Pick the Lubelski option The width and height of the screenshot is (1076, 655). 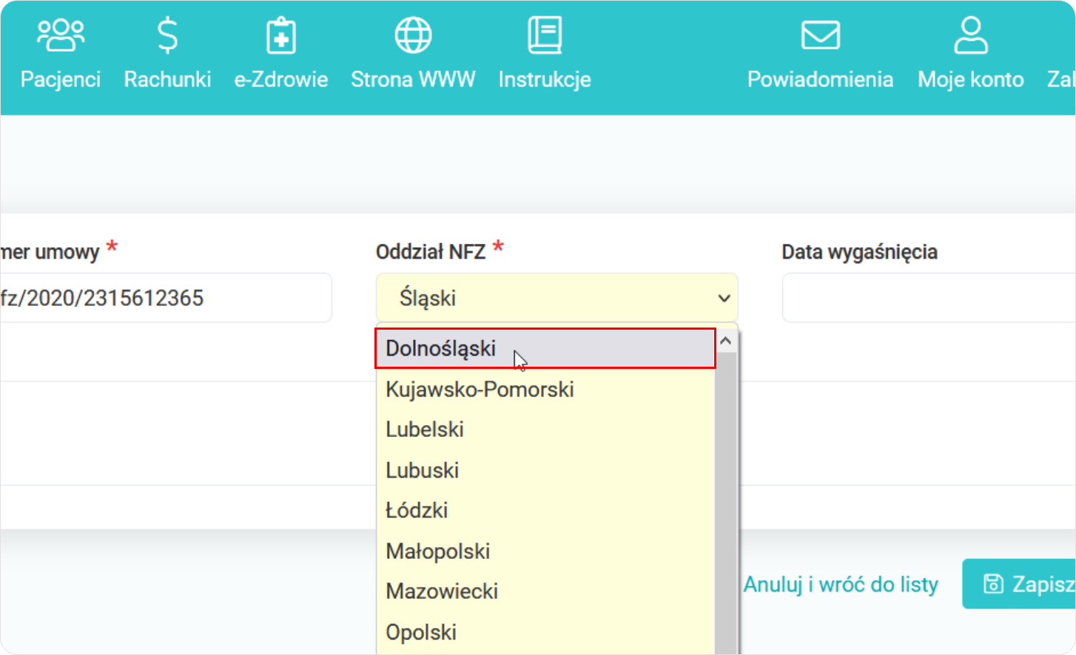click(545, 430)
